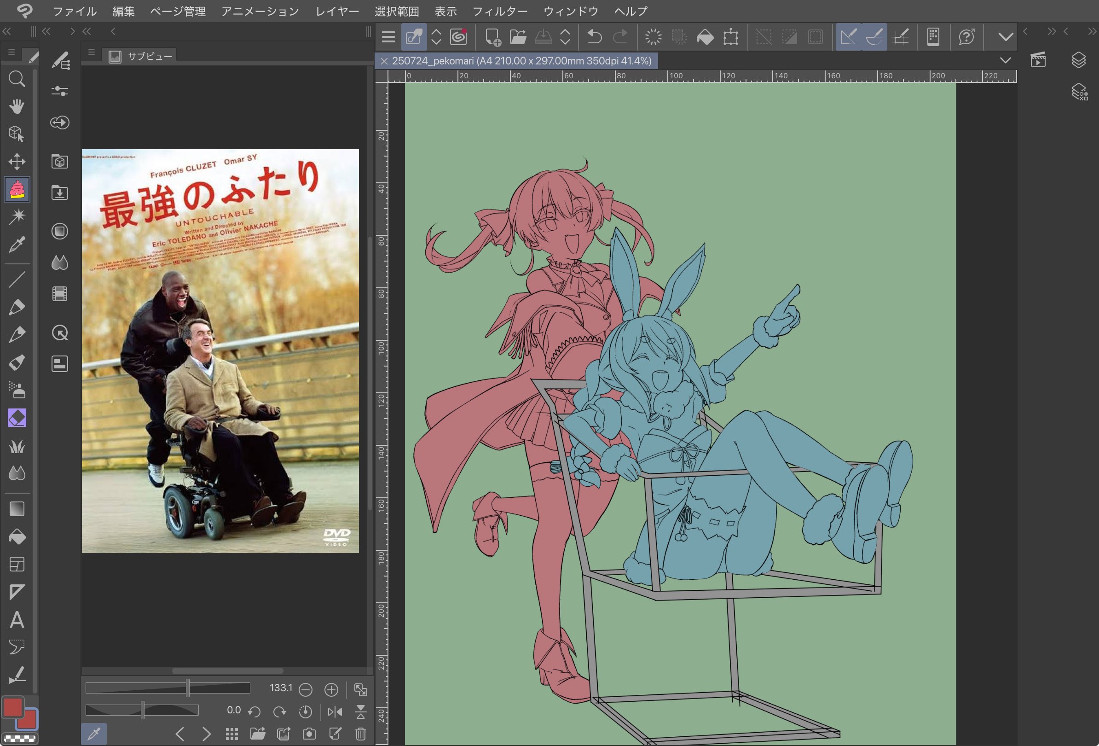The width and height of the screenshot is (1099, 746).
Task: Select the Airbrush spray tool
Action: 17,390
